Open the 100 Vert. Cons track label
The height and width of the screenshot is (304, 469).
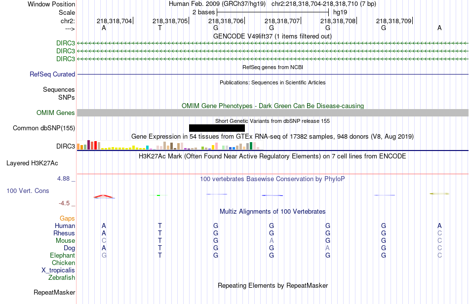28,190
